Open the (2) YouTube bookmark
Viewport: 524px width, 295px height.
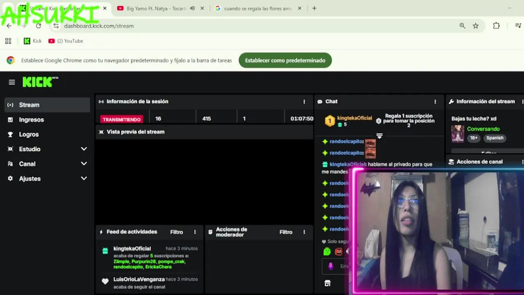click(65, 41)
